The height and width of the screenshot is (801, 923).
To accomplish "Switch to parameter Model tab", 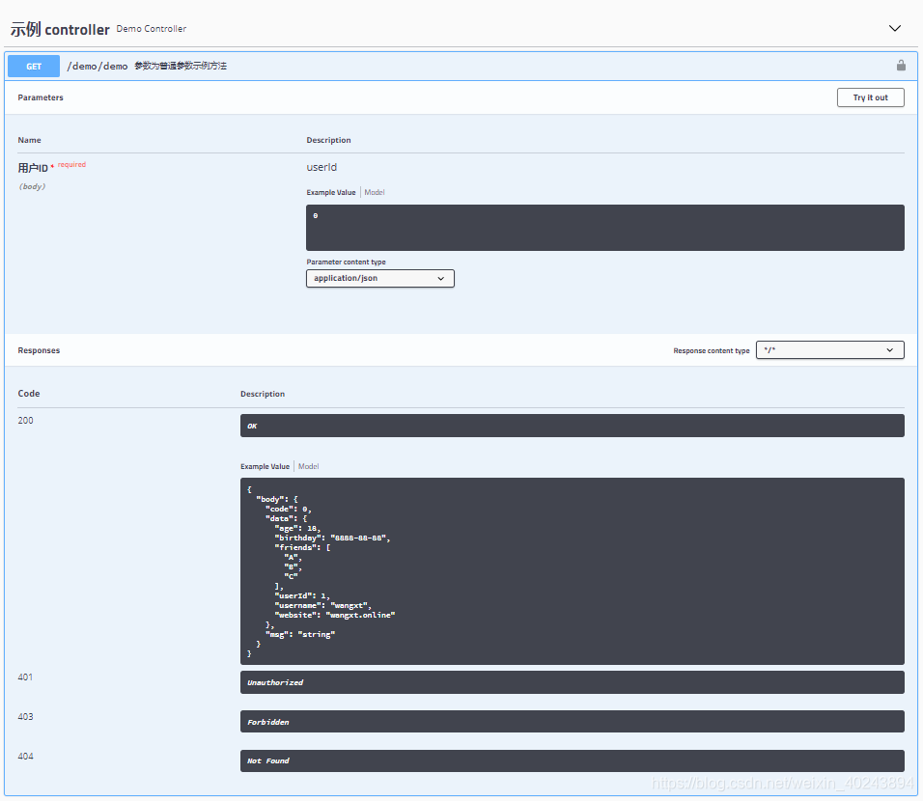I will [375, 192].
